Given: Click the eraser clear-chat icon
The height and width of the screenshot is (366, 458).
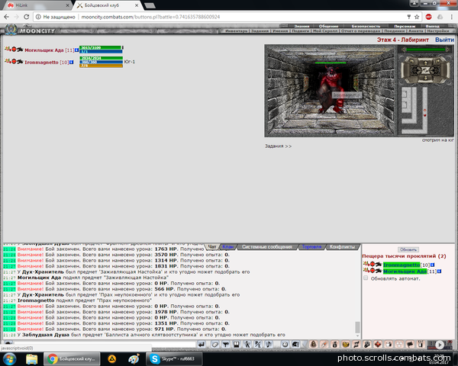Looking at the screenshot, I should (215, 345).
